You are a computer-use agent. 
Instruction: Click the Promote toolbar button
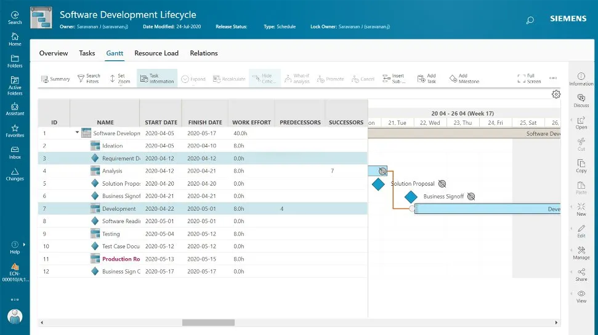pyautogui.click(x=331, y=79)
